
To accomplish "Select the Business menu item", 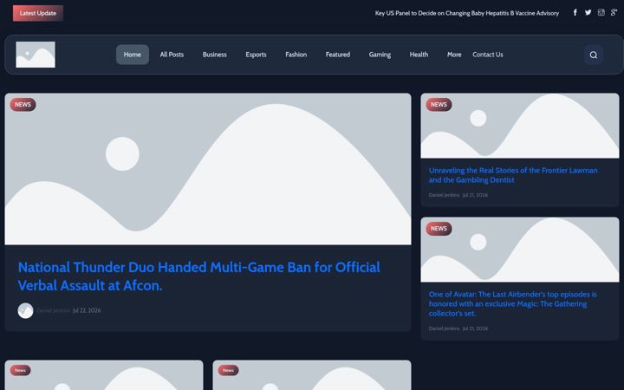I will 215,55.
